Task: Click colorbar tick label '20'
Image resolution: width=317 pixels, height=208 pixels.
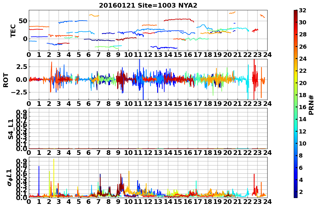Action: [x=303, y=83]
